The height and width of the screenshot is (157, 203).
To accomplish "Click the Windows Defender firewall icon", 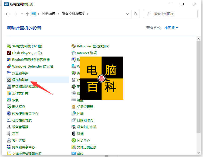I will [9, 66].
